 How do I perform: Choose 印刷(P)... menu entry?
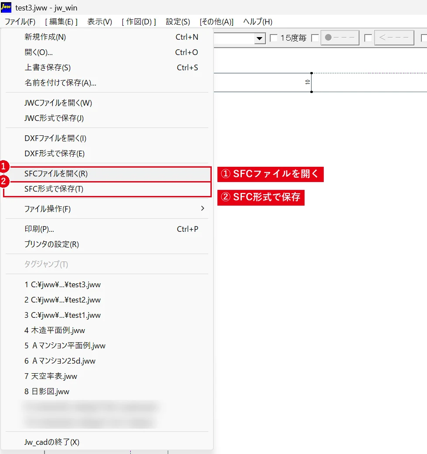(107, 229)
